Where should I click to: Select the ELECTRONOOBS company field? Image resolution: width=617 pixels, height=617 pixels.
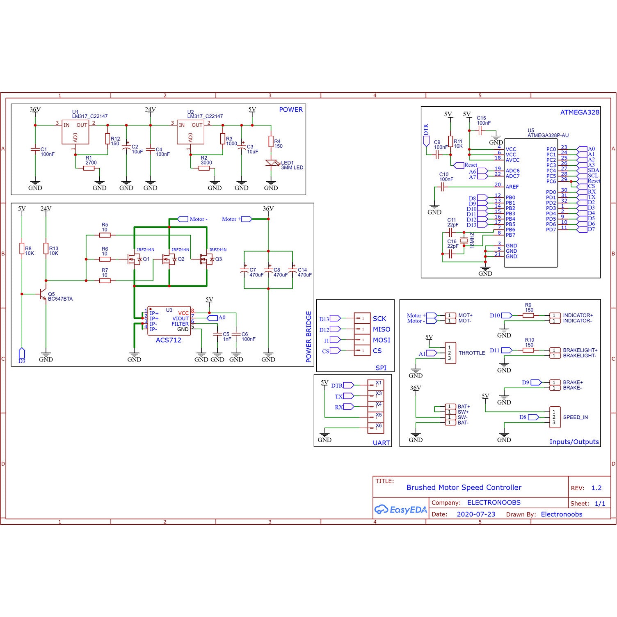(494, 503)
